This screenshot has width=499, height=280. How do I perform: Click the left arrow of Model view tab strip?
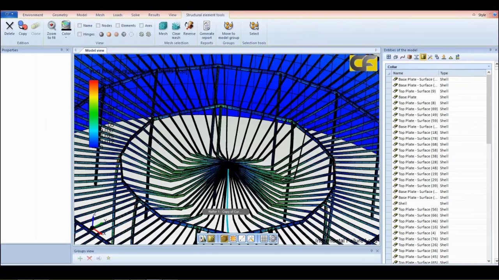76,50
